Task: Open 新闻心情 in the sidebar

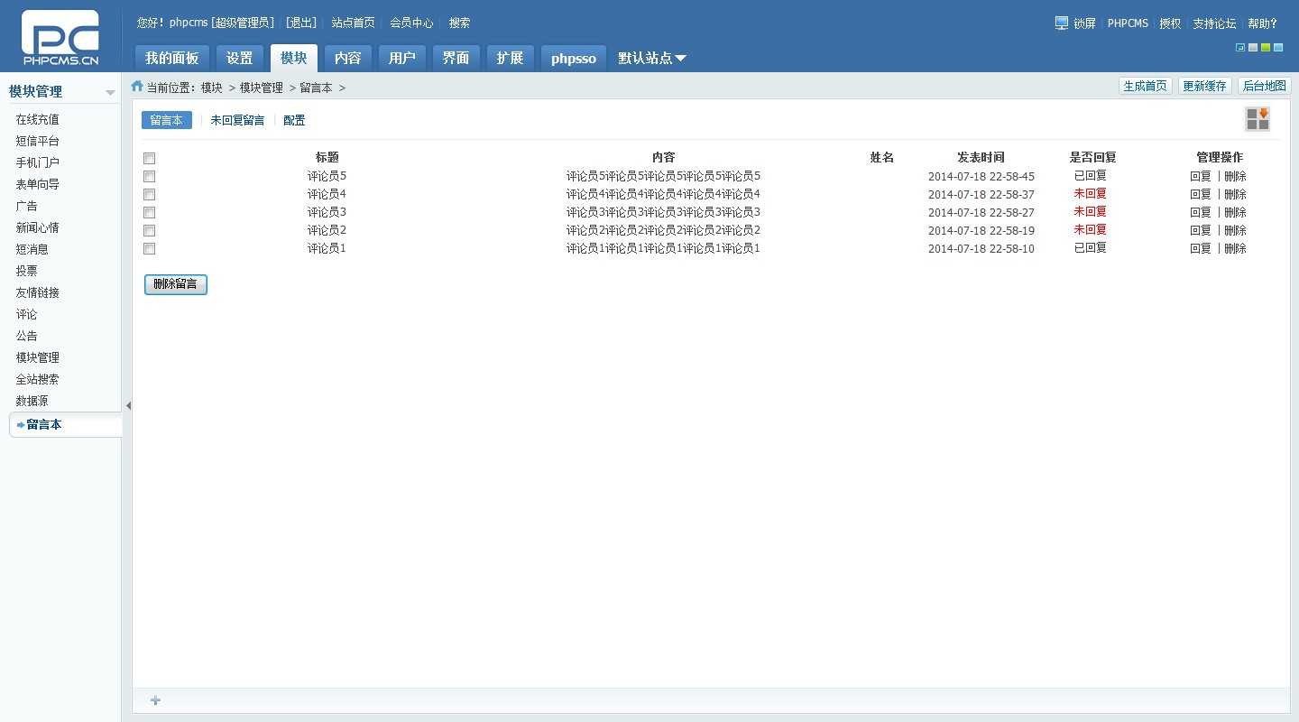Action: [x=37, y=227]
